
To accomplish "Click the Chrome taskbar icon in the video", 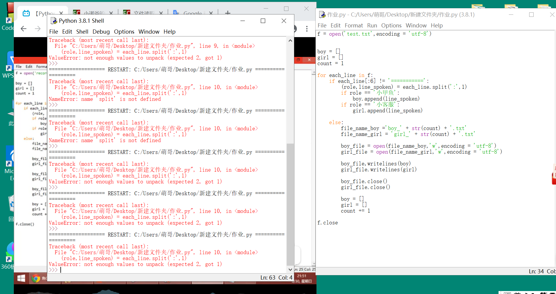I will coord(36,278).
